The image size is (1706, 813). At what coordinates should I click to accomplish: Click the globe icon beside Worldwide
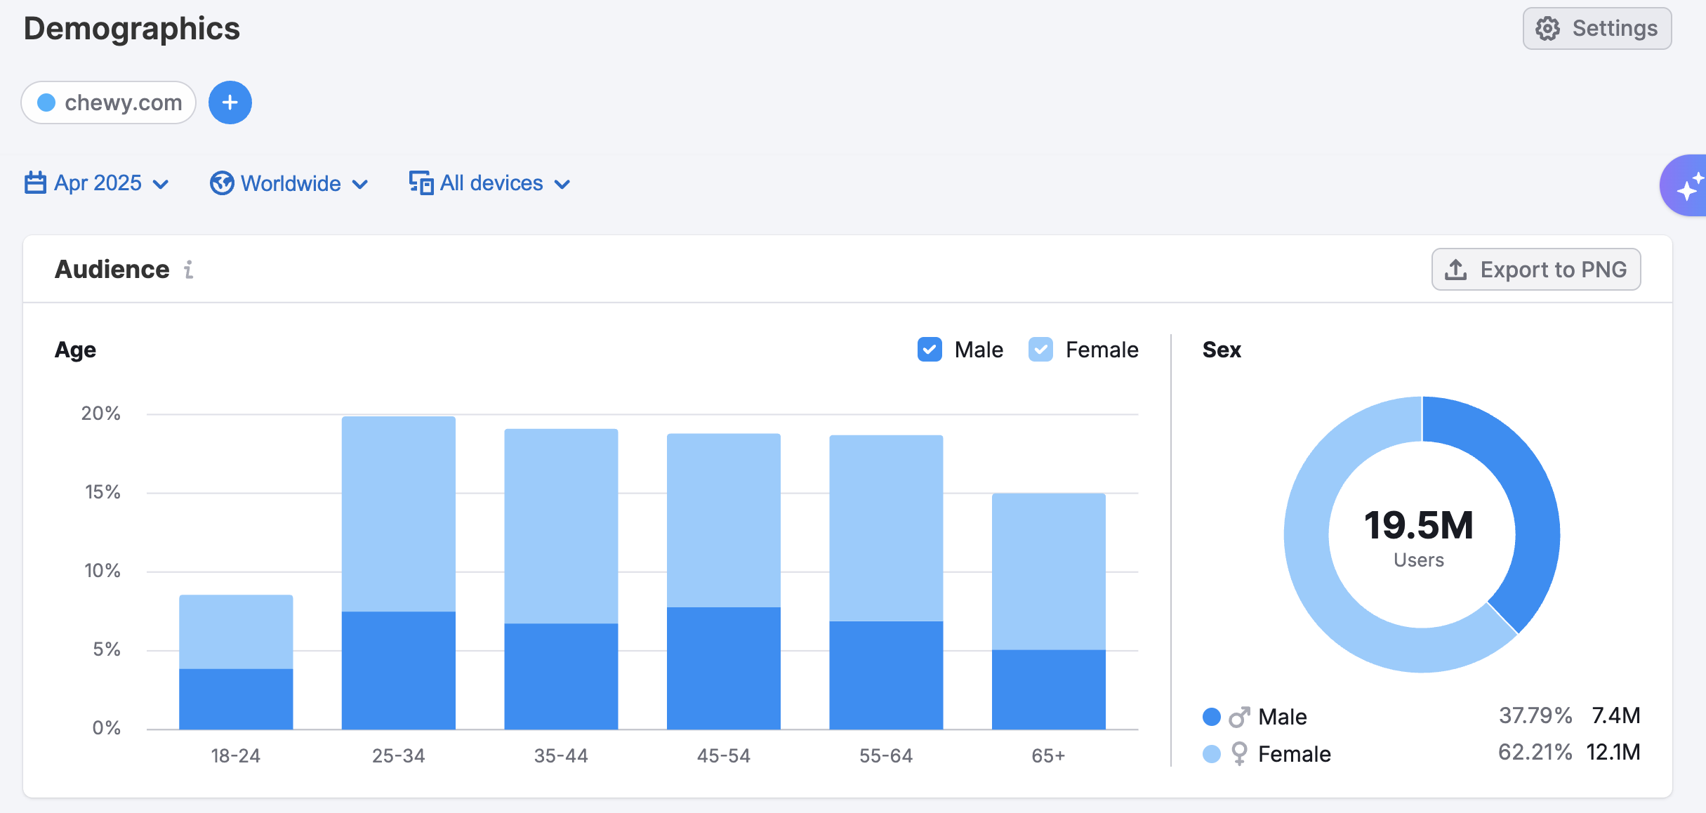click(x=222, y=183)
